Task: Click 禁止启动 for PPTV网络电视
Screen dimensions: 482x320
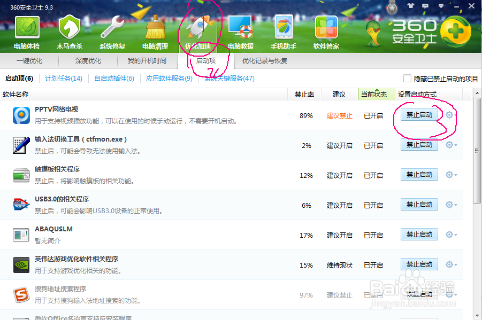Action: pos(419,115)
